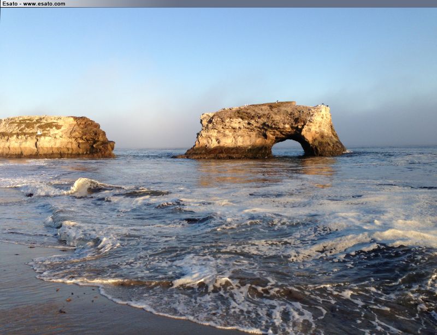This screenshot has height=335, width=437.
Task: Click the 'Esato - www.esato.com' caption text
Action: coord(34,4)
